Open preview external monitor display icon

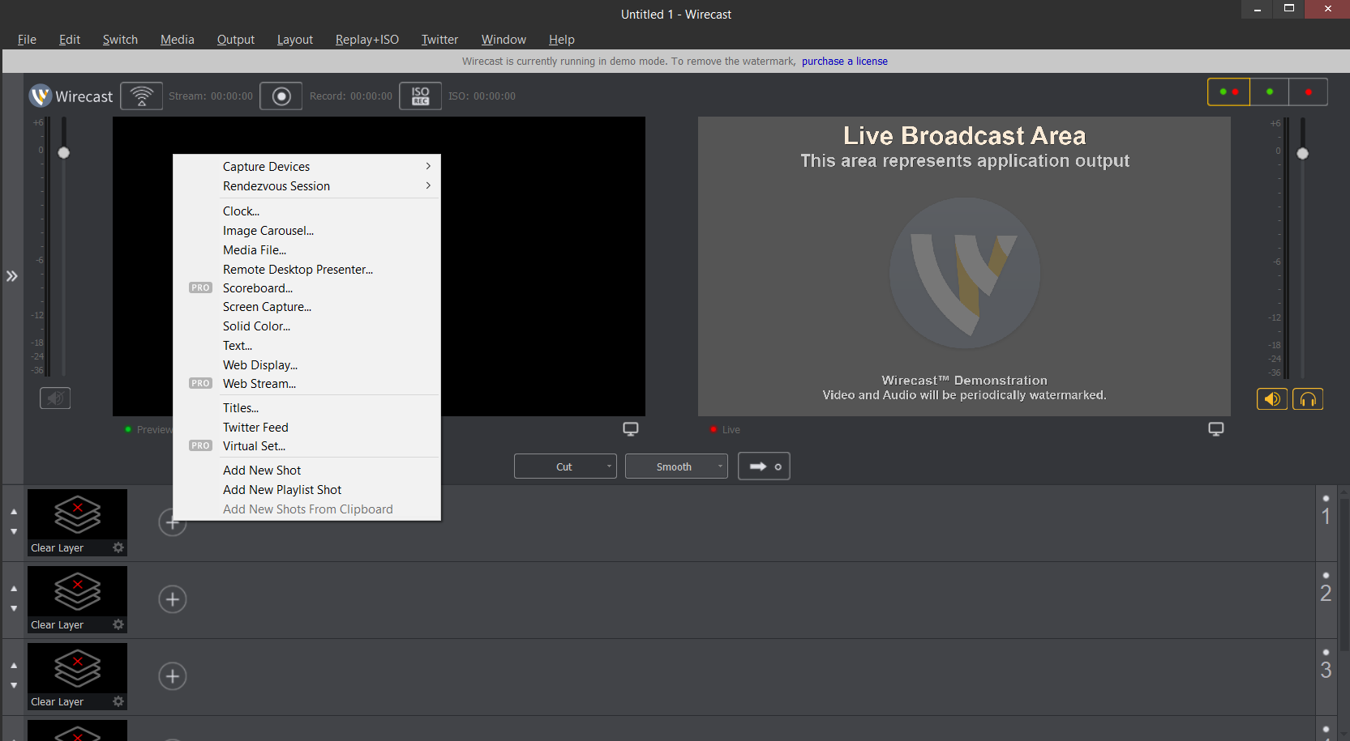[630, 429]
